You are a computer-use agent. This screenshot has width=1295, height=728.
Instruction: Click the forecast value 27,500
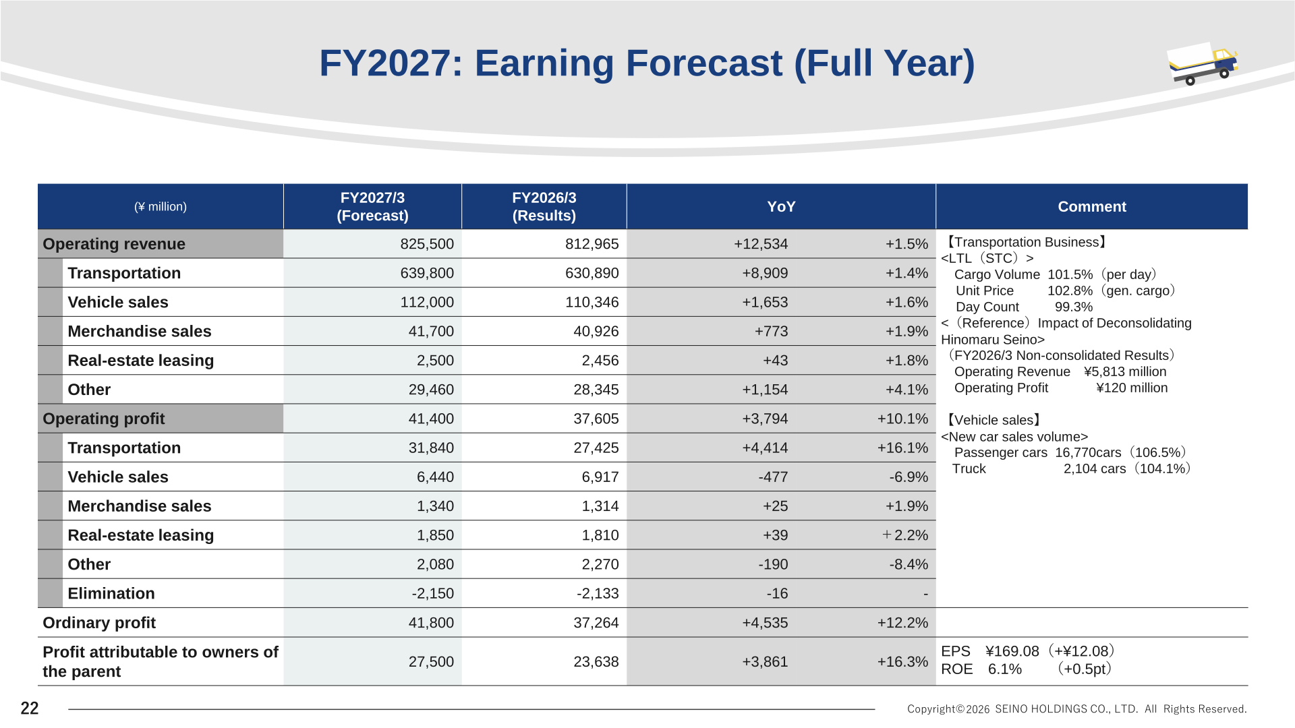[x=431, y=662]
